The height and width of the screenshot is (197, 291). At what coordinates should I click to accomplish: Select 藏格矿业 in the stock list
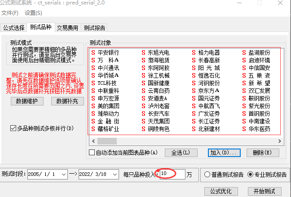108,129
